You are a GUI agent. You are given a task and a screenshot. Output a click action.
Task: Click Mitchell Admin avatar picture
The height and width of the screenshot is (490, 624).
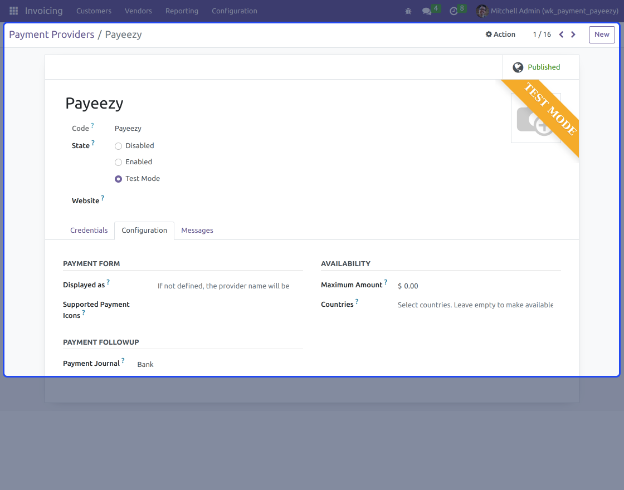click(482, 11)
